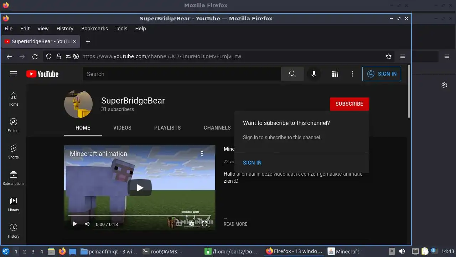Open hamburger menu in background Firefox window
The image size is (456, 257).
click(447, 56)
